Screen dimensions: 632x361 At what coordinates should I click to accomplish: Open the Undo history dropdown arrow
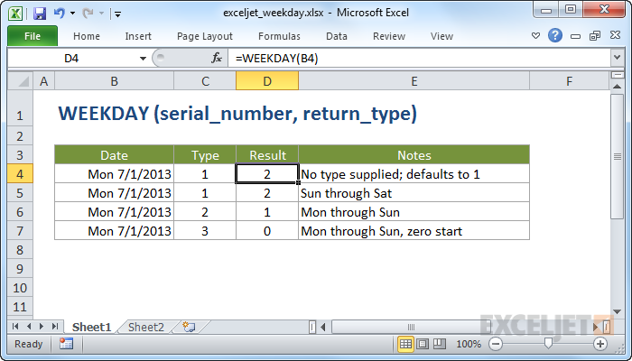pos(72,14)
